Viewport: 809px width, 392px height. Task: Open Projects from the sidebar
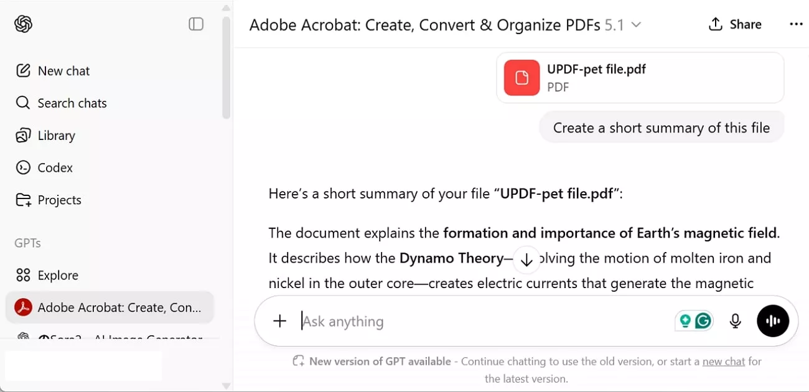pos(24,200)
